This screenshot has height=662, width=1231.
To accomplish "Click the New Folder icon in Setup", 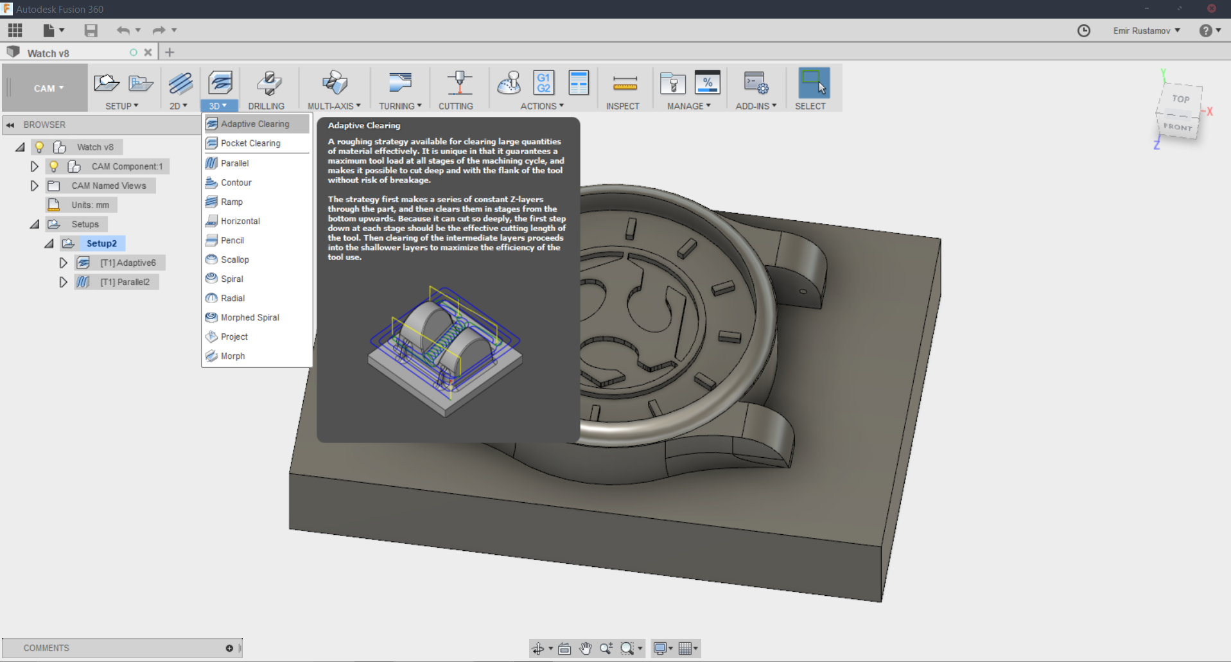I will point(141,83).
